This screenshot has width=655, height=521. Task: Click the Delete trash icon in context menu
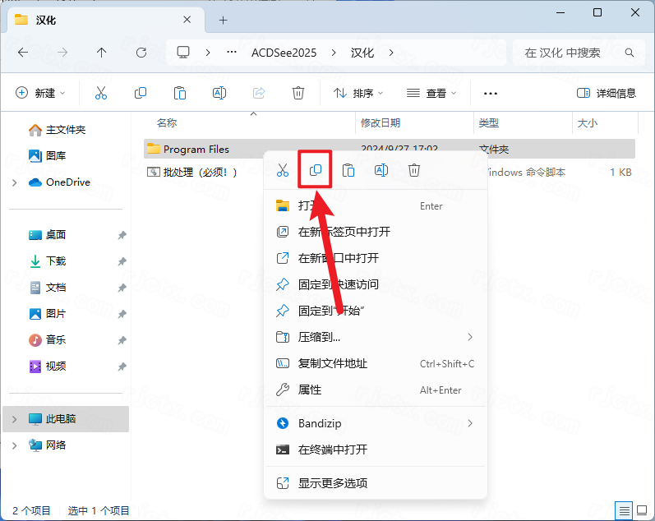pyautogui.click(x=414, y=170)
